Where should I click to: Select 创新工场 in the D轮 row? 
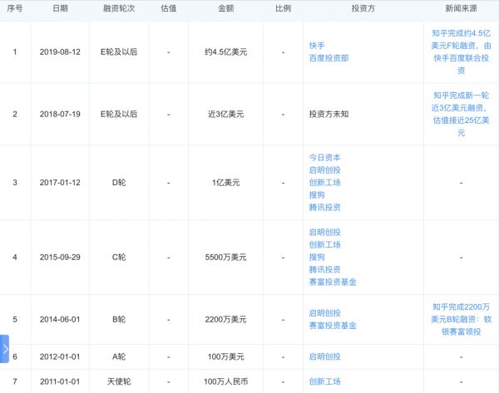324,182
